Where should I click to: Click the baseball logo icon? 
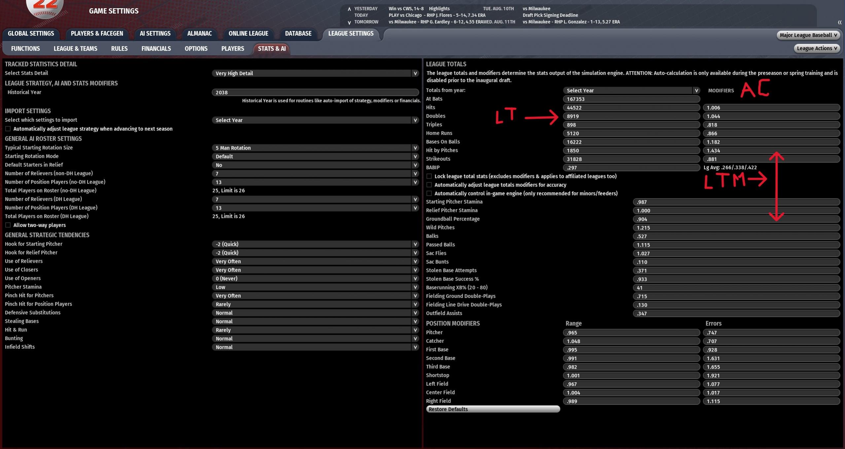(x=45, y=7)
